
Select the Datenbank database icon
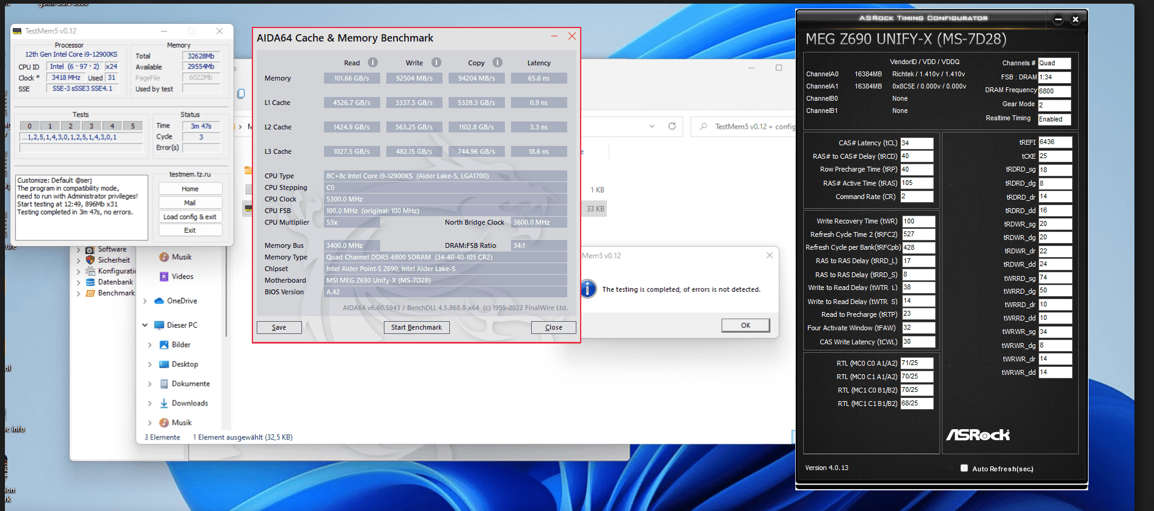coord(90,282)
